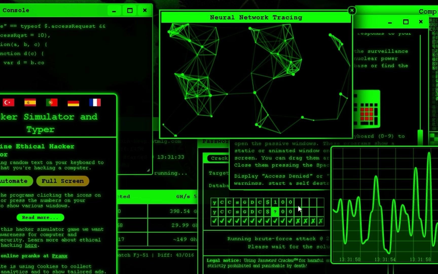This screenshot has width=438, height=274.
Task: Activate the Full Screen button
Action: pyautogui.click(x=63, y=181)
